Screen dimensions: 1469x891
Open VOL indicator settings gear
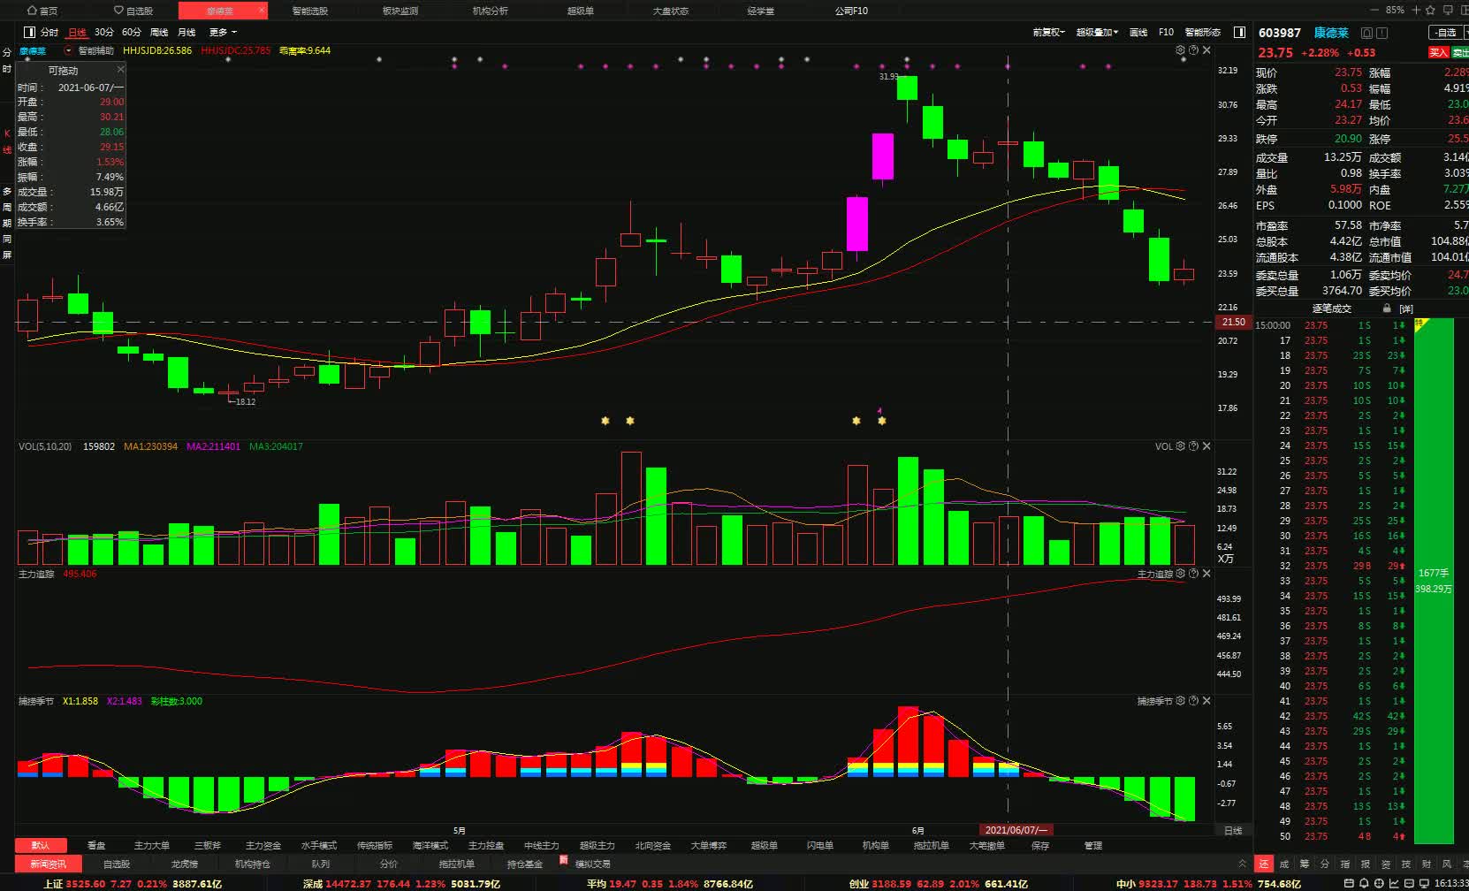click(1180, 446)
